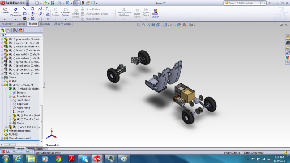Expand the Rim<1> node
Screen dimensions: 290x163
10,116
